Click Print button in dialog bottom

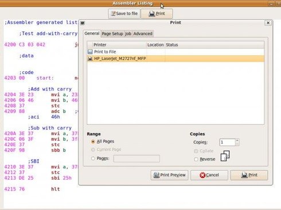249,175
